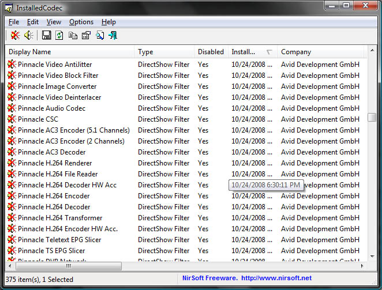Click the icon next to Pinnacle H.264 Encoder
Screen dimensions: 382x290
click(12, 196)
